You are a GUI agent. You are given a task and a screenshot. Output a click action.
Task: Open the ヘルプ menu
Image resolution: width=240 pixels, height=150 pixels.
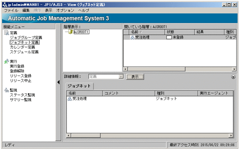(x=84, y=10)
